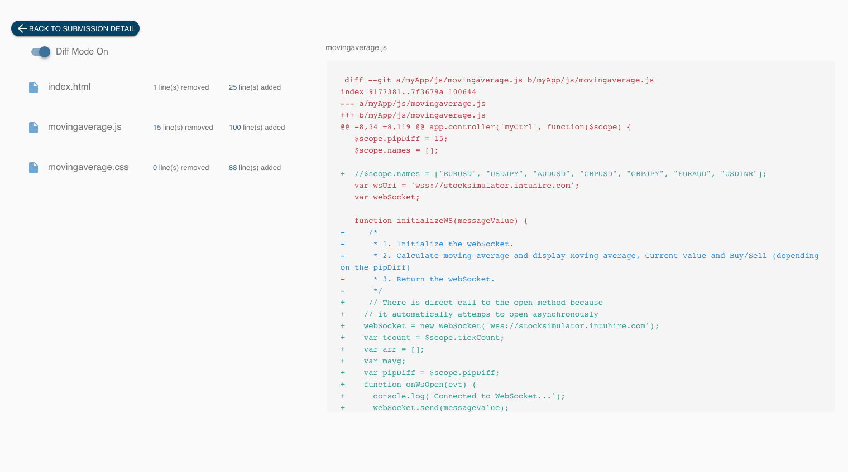Click the added '//$scope.names' currency list line
848x472 pixels.
pos(554,174)
